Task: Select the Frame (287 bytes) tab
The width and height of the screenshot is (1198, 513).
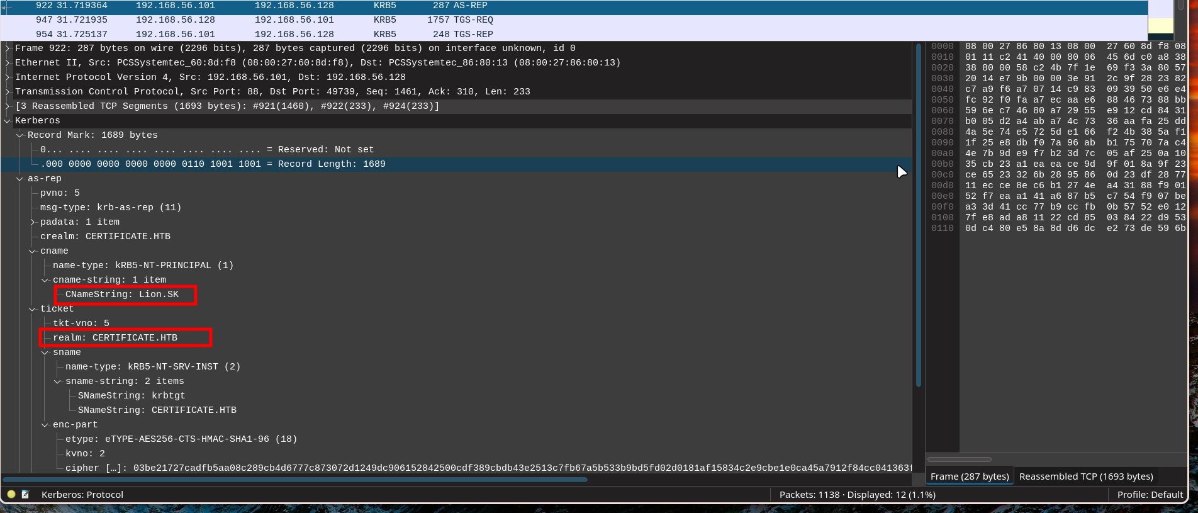Action: [969, 476]
